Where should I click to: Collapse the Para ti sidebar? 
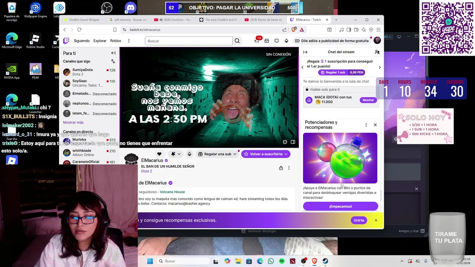click(x=113, y=53)
